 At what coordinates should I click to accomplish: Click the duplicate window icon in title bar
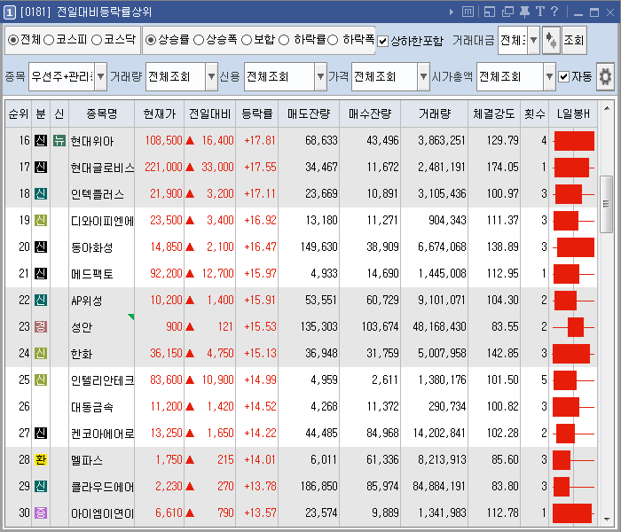click(507, 12)
